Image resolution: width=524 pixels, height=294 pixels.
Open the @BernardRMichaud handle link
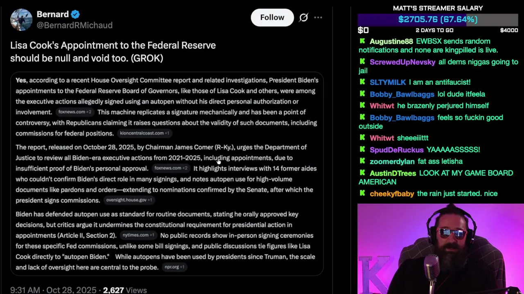(x=75, y=25)
